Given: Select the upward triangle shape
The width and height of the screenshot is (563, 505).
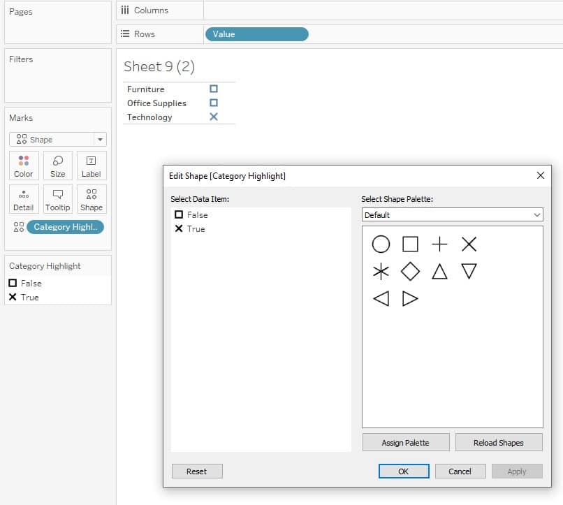Looking at the screenshot, I should (x=439, y=271).
